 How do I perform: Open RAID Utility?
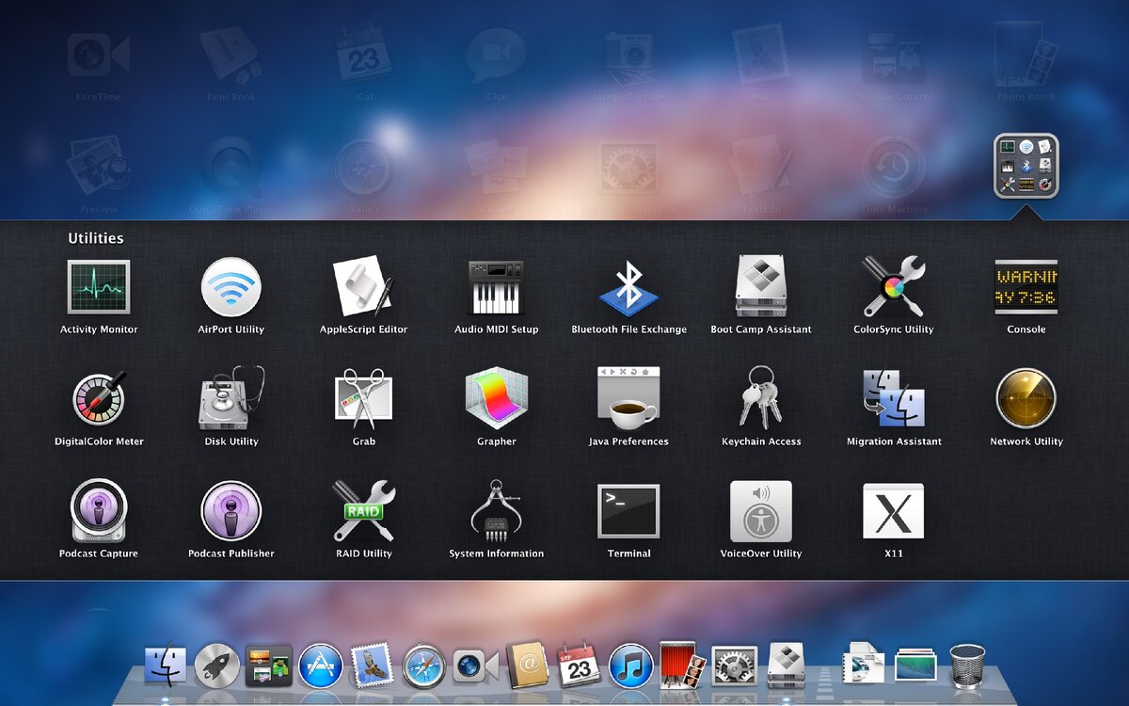point(363,511)
